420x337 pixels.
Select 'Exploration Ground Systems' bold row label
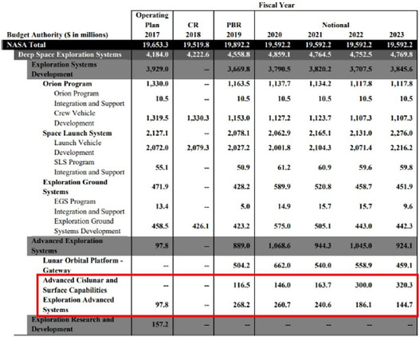point(75,187)
